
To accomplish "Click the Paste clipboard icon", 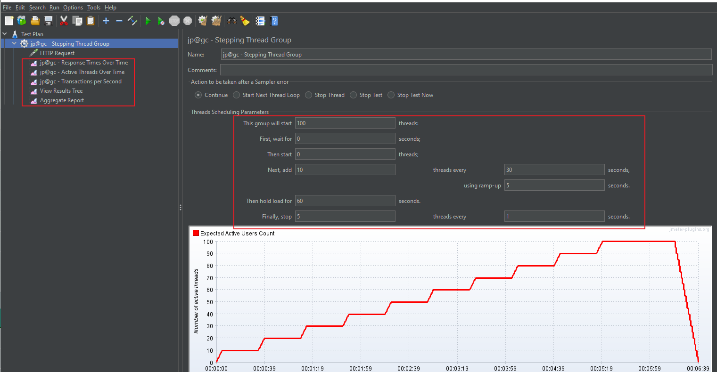I will pos(91,21).
